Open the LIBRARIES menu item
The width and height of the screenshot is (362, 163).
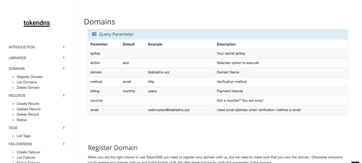click(17, 58)
